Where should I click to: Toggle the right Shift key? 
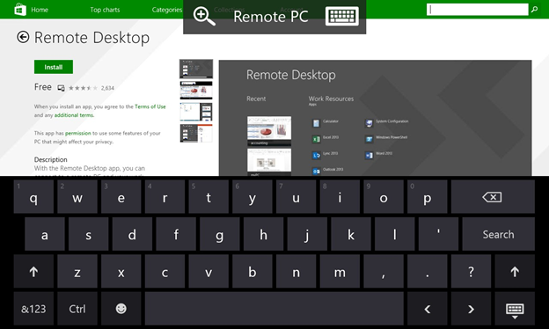coord(515,271)
